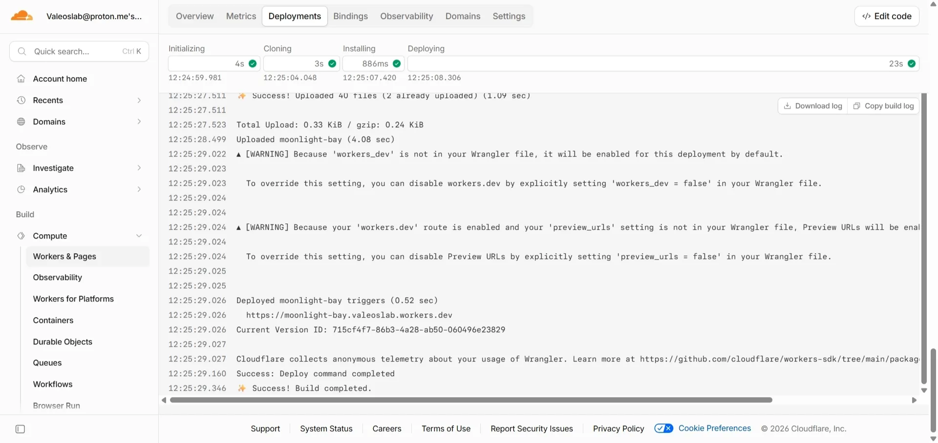This screenshot has width=938, height=443.
Task: Click the log scroll right arrow
Action: (914, 400)
